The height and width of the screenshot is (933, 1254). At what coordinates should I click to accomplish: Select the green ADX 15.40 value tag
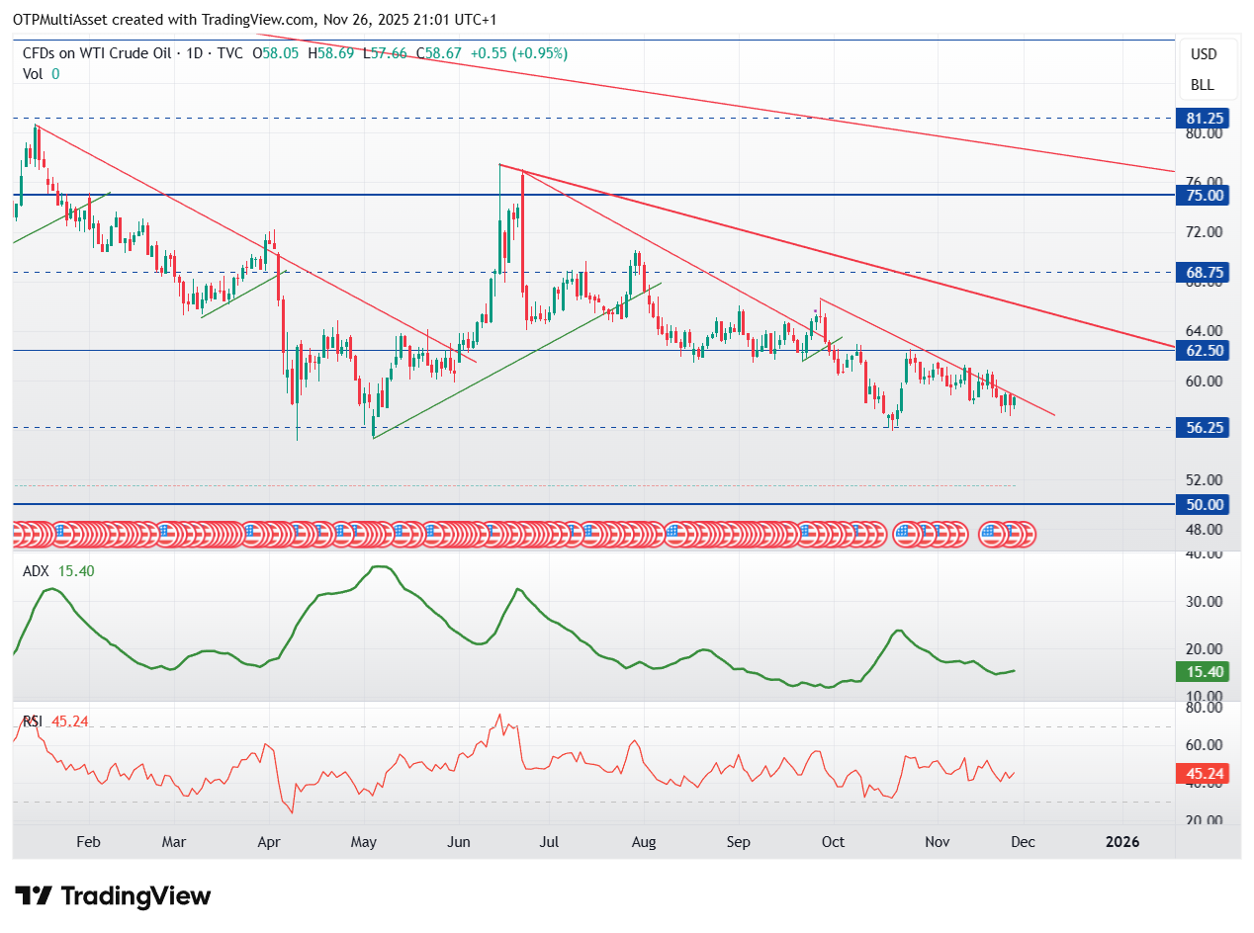tap(1202, 672)
